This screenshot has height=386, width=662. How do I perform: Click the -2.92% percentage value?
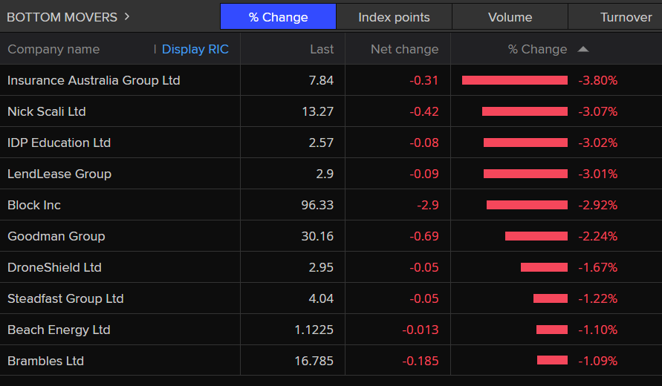click(x=598, y=205)
